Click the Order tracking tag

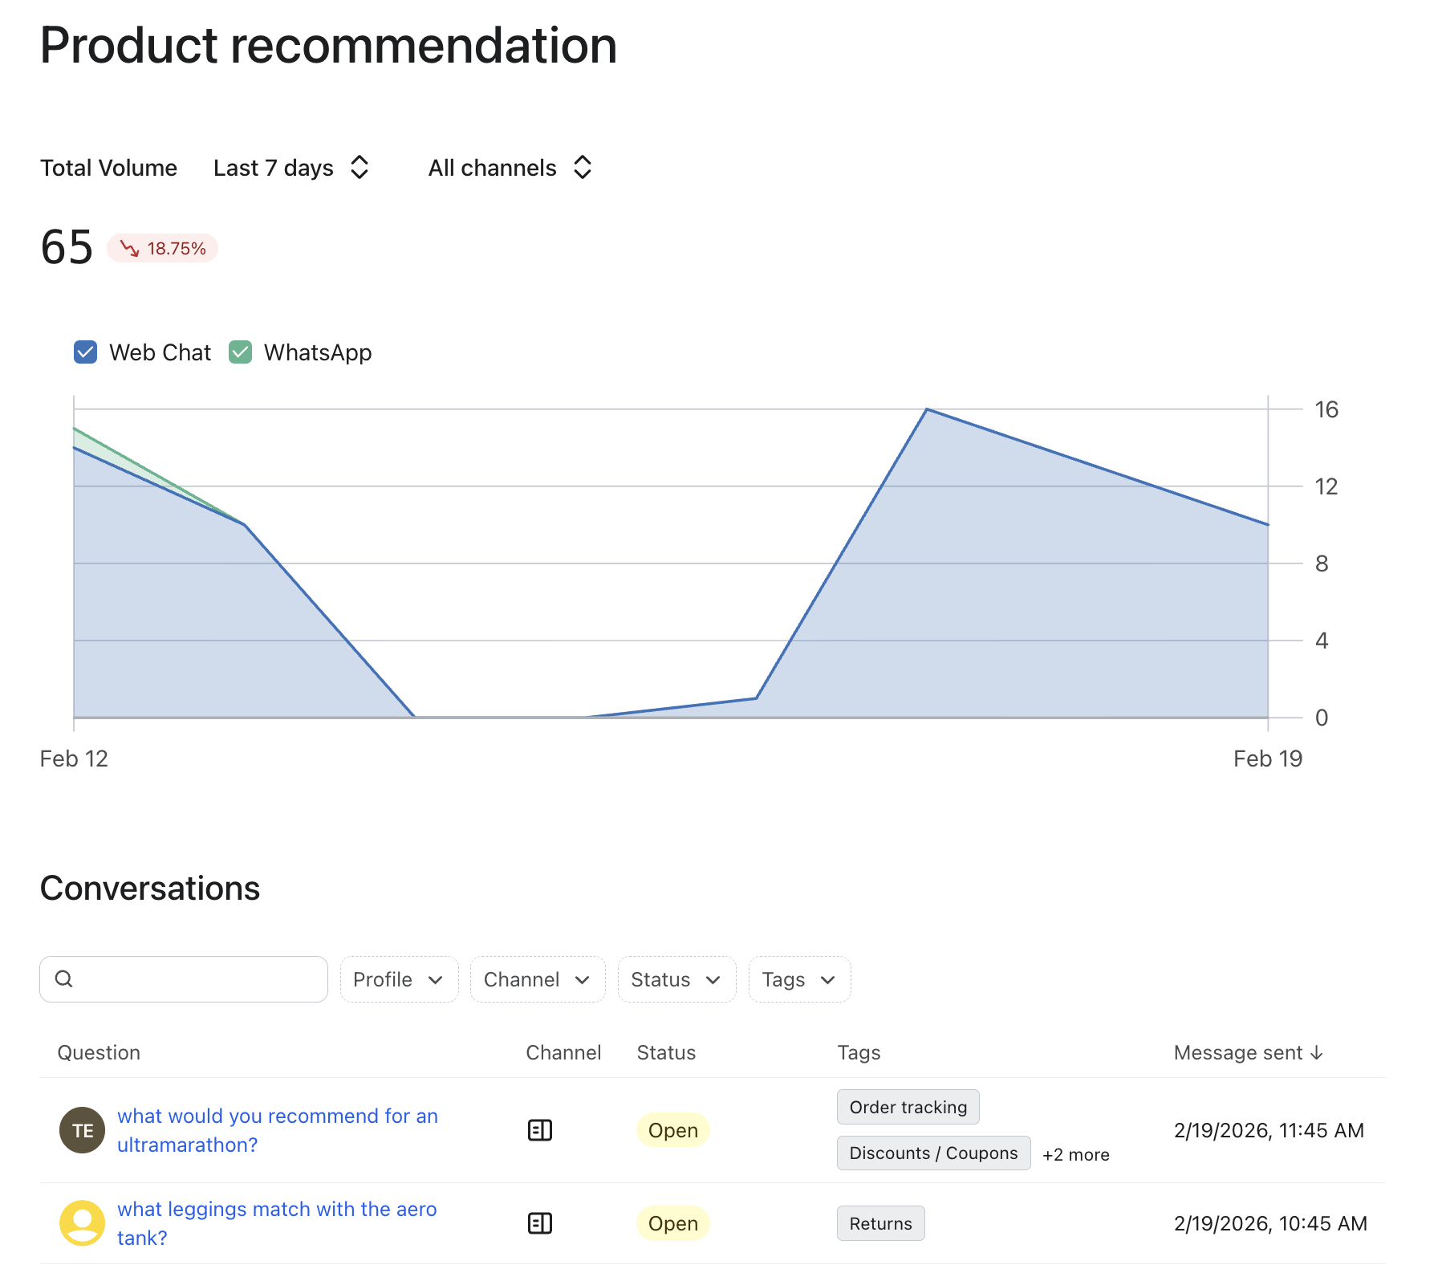coord(908,1107)
